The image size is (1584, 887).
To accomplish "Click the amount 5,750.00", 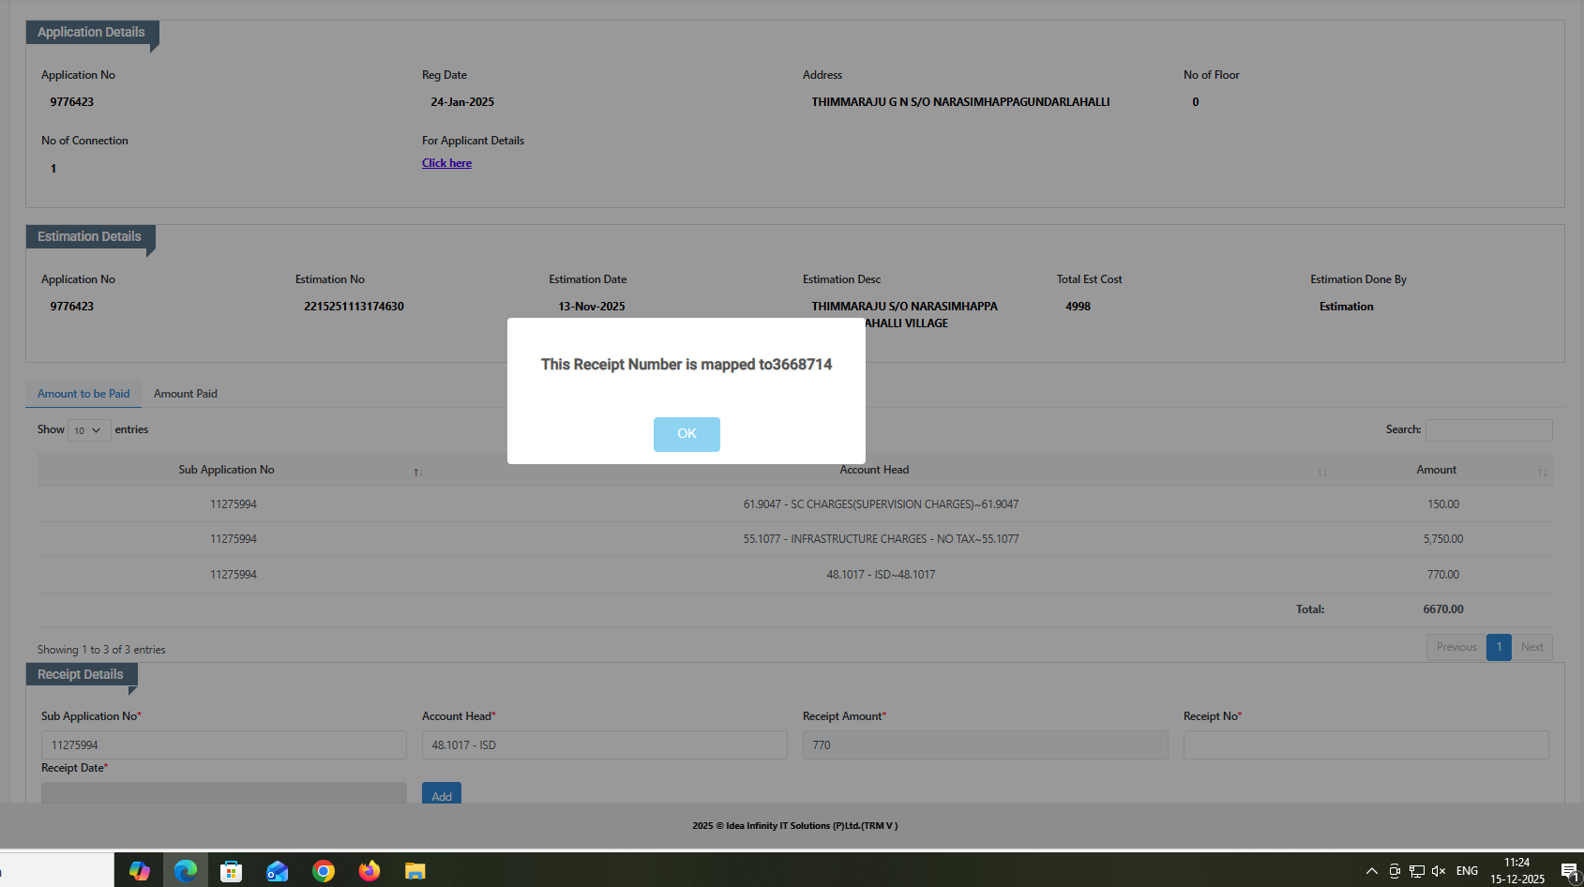I will [1443, 539].
